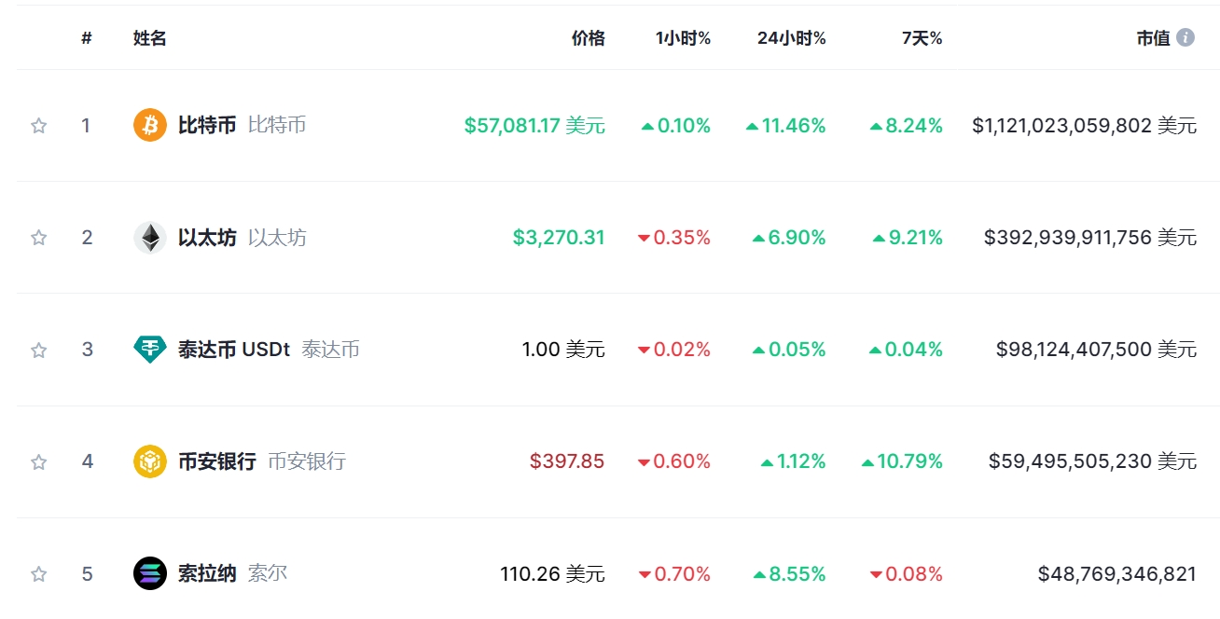Favorite 比特币 using its star
This screenshot has height=619, width=1220.
pos(39,125)
